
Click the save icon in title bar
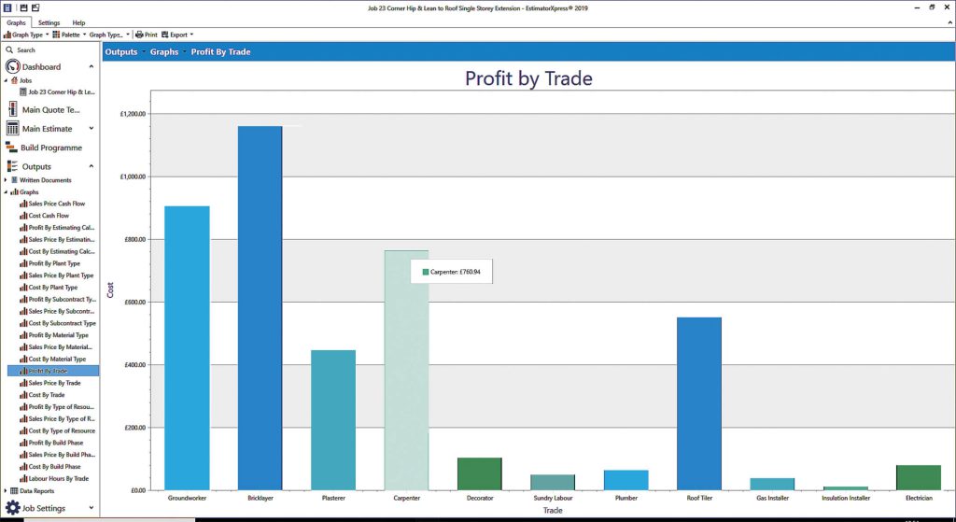click(x=23, y=7)
